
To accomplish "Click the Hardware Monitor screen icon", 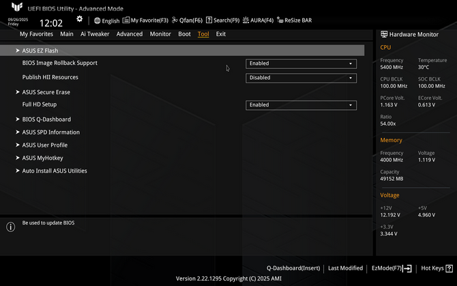I will pyautogui.click(x=384, y=34).
